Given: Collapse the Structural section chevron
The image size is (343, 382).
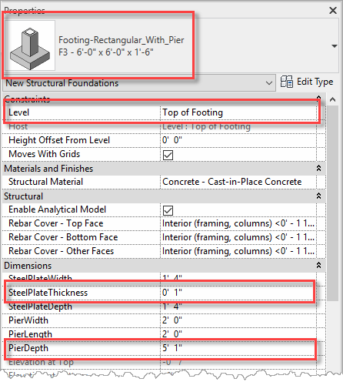Looking at the screenshot, I should click(318, 196).
